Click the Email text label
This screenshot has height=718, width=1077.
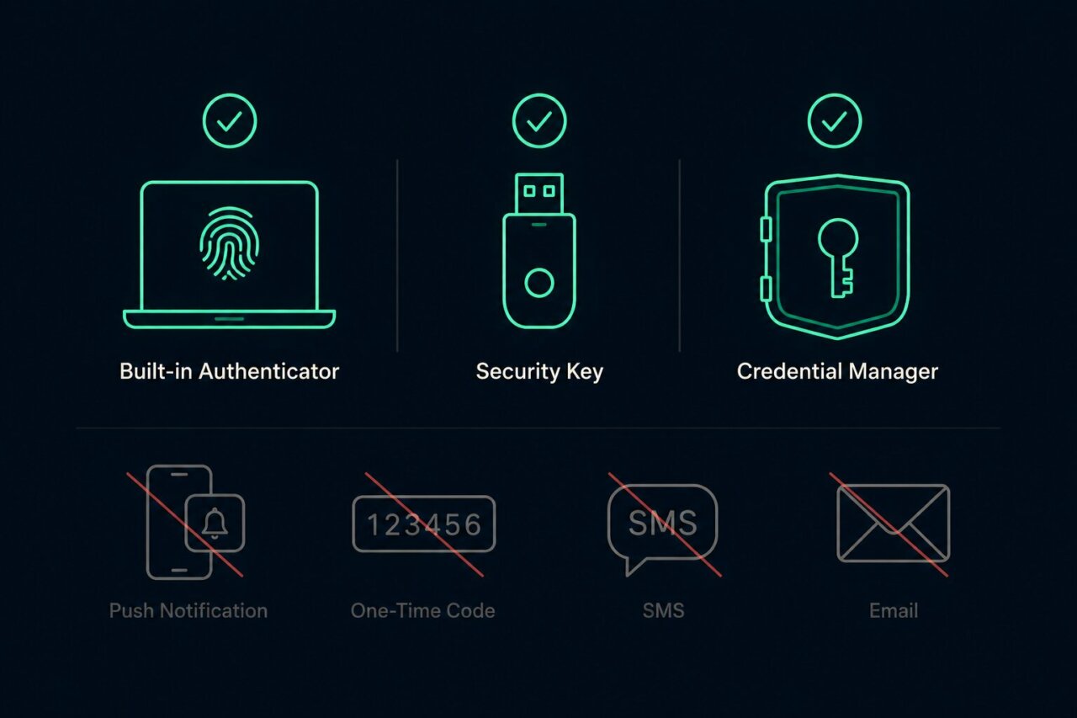tap(894, 610)
